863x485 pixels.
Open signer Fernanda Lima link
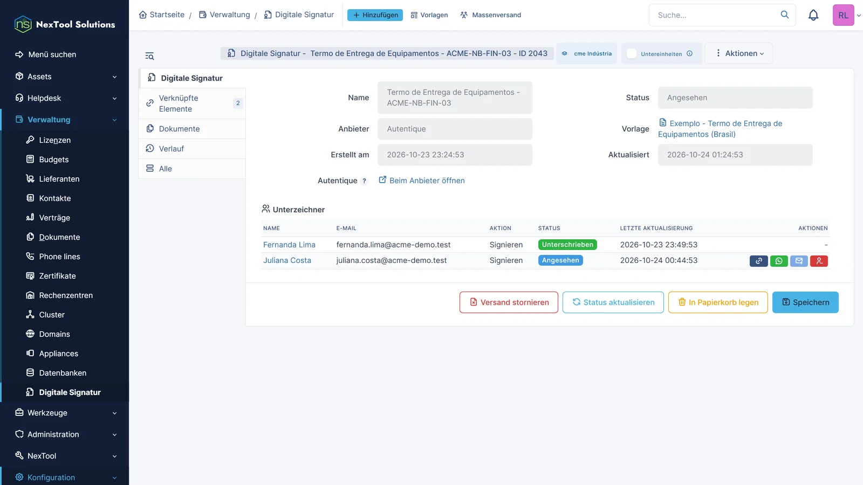(x=289, y=245)
